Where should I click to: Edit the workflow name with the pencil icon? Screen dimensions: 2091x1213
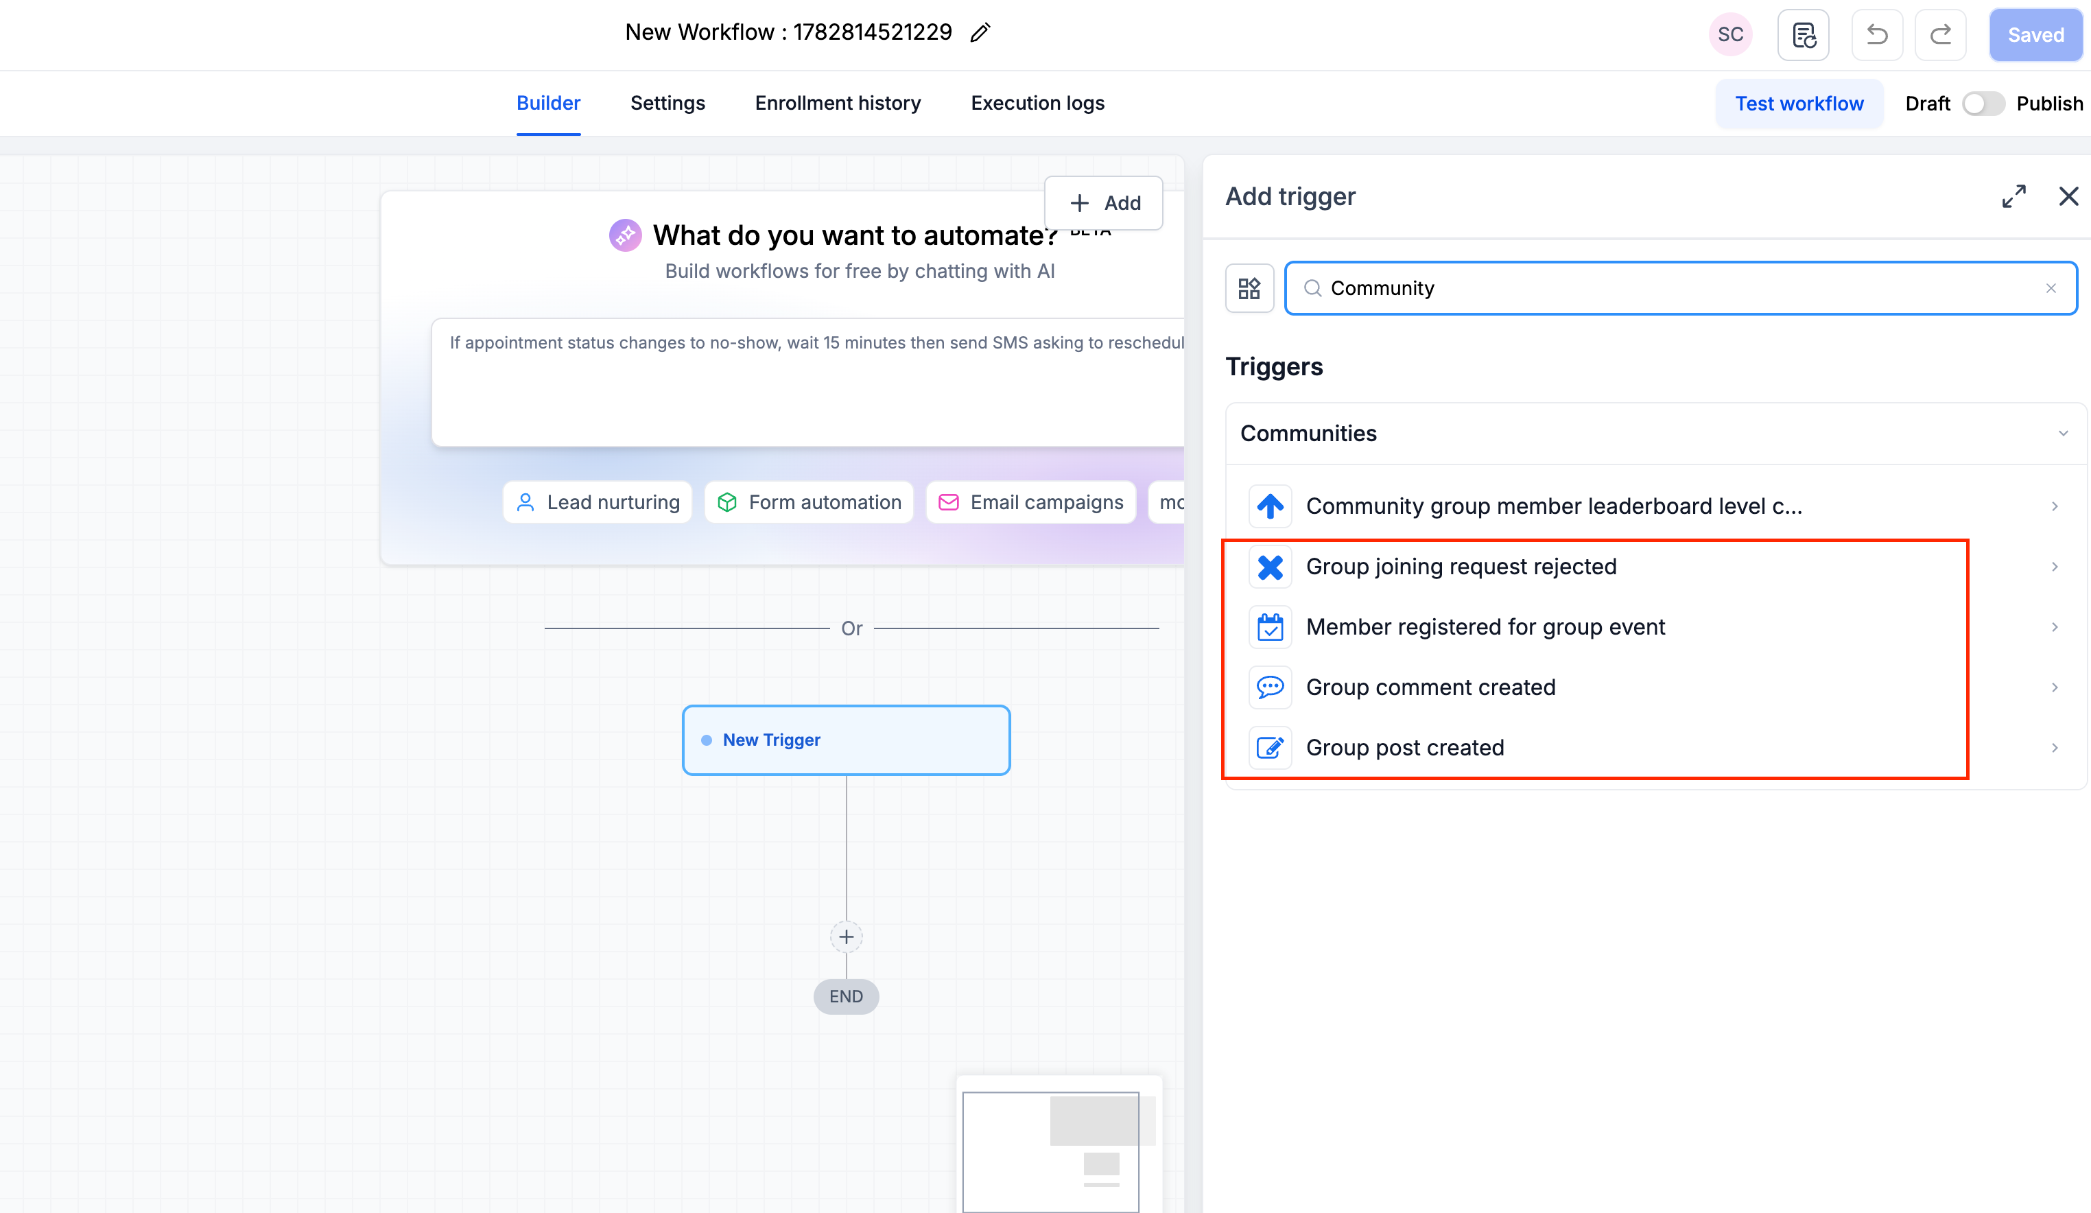[x=980, y=32]
